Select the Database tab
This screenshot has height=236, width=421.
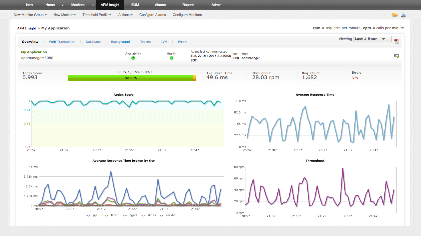tap(93, 42)
